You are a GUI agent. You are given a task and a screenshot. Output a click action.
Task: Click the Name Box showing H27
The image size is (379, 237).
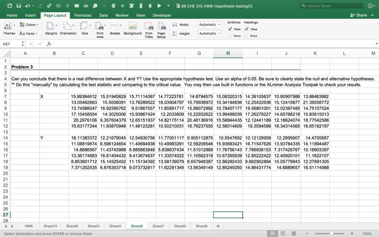pyautogui.click(x=11, y=44)
